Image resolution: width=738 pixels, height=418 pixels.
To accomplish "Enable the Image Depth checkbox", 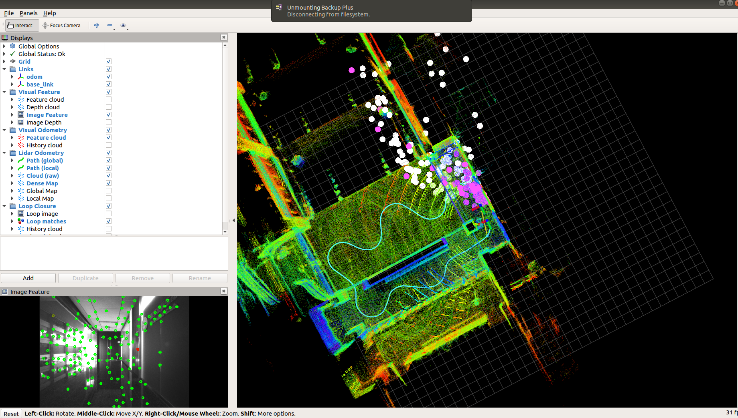I will (x=109, y=122).
